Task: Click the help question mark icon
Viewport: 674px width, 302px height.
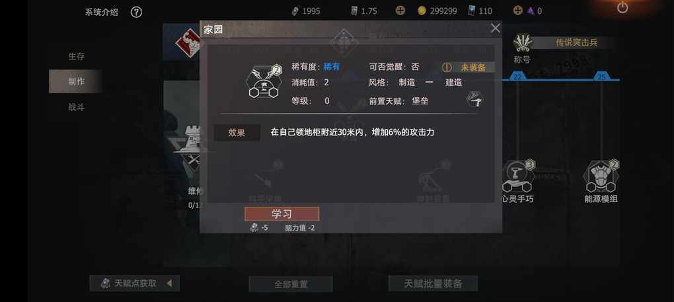Action: (136, 12)
